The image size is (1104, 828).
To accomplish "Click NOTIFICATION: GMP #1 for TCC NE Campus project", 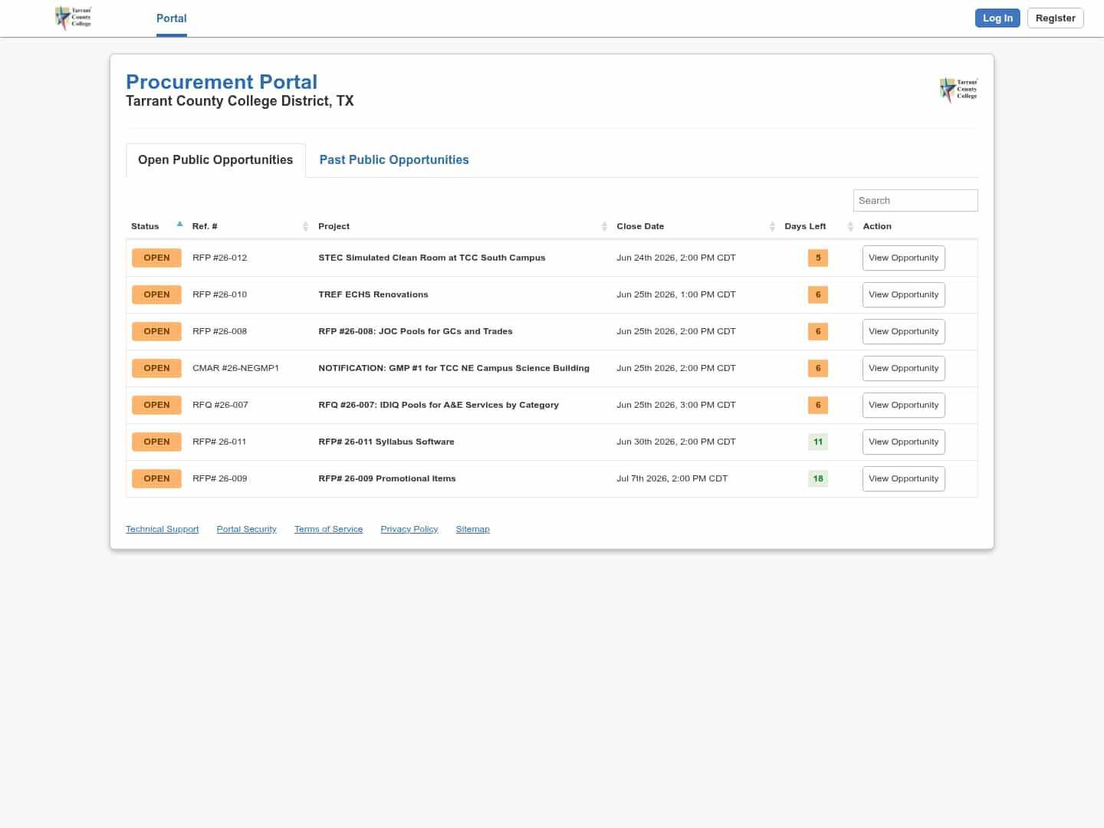I will point(454,369).
